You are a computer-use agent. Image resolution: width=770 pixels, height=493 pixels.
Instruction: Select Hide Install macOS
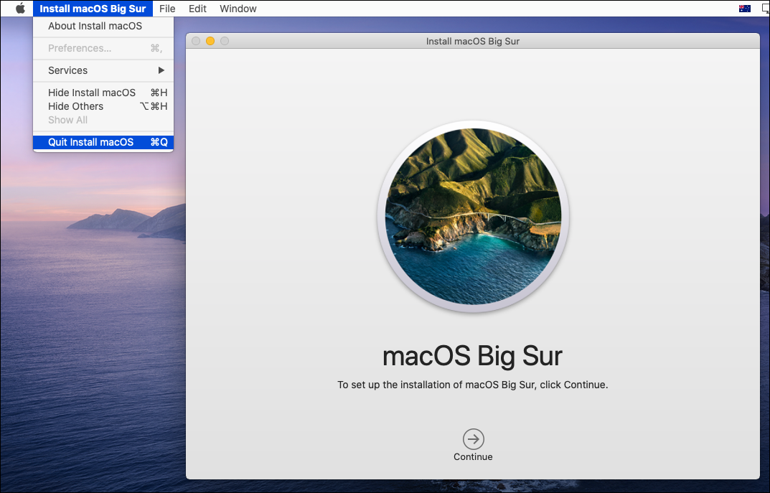[x=92, y=93]
